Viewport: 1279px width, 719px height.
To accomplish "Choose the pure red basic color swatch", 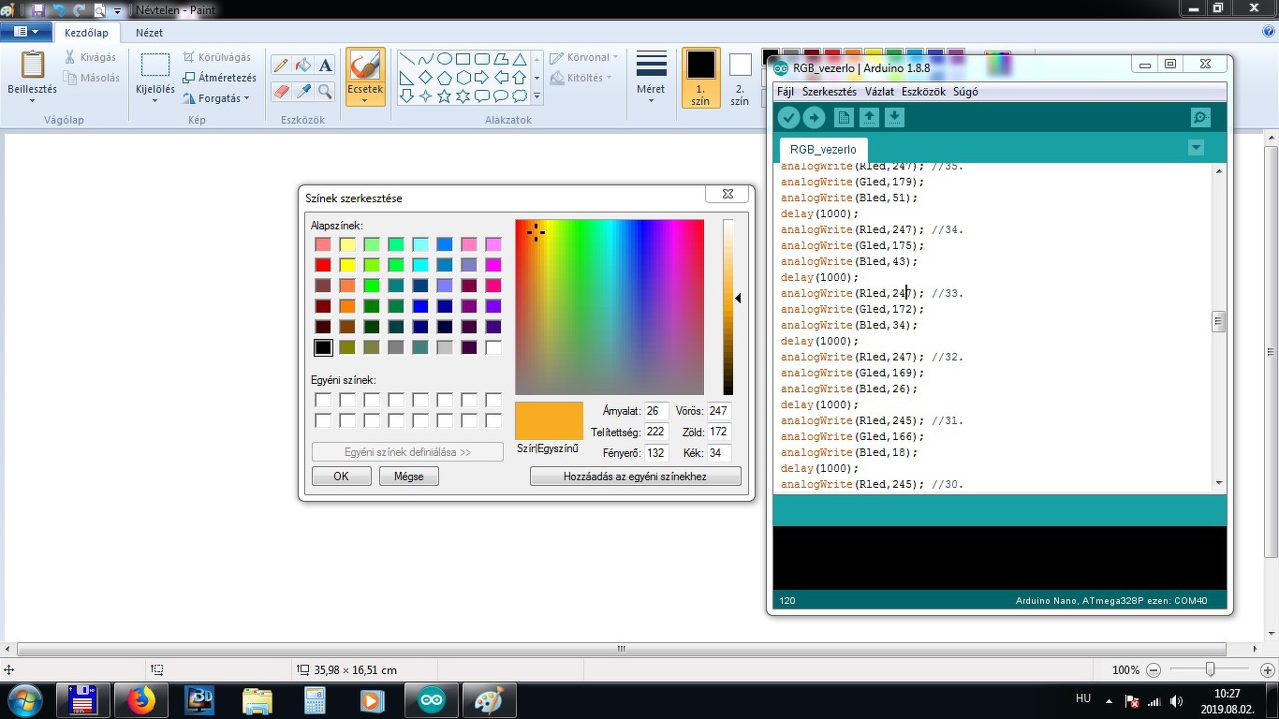I will pyautogui.click(x=323, y=265).
